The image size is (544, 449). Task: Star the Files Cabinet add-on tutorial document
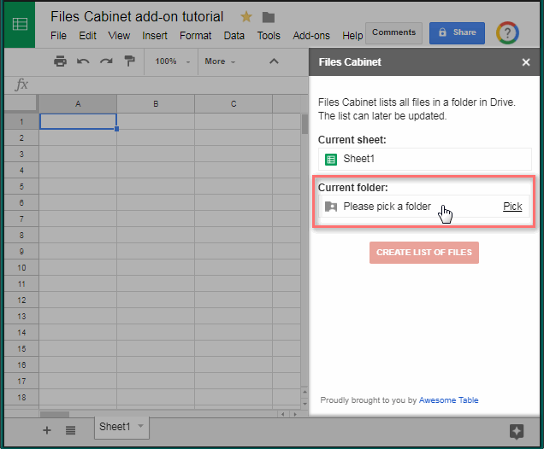coord(246,16)
